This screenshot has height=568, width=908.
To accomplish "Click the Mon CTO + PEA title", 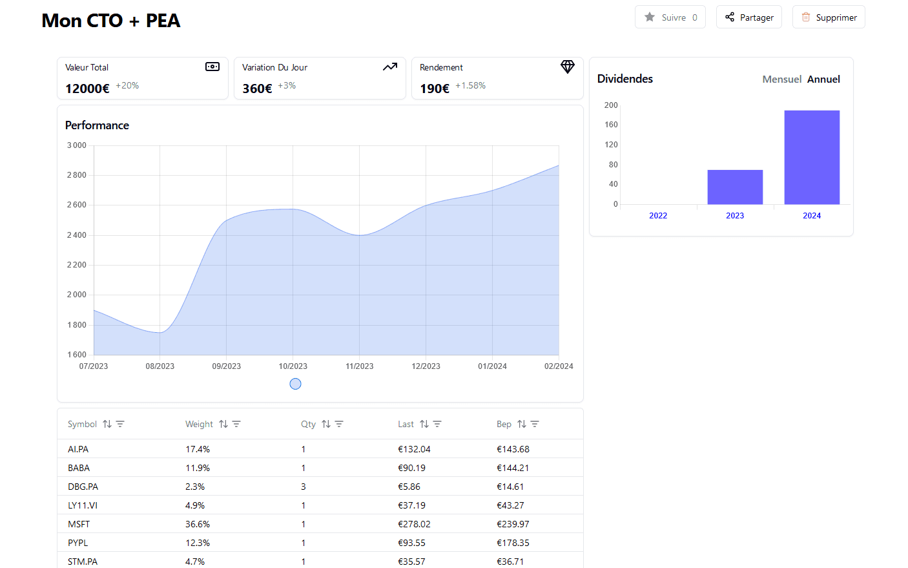I will pyautogui.click(x=111, y=21).
